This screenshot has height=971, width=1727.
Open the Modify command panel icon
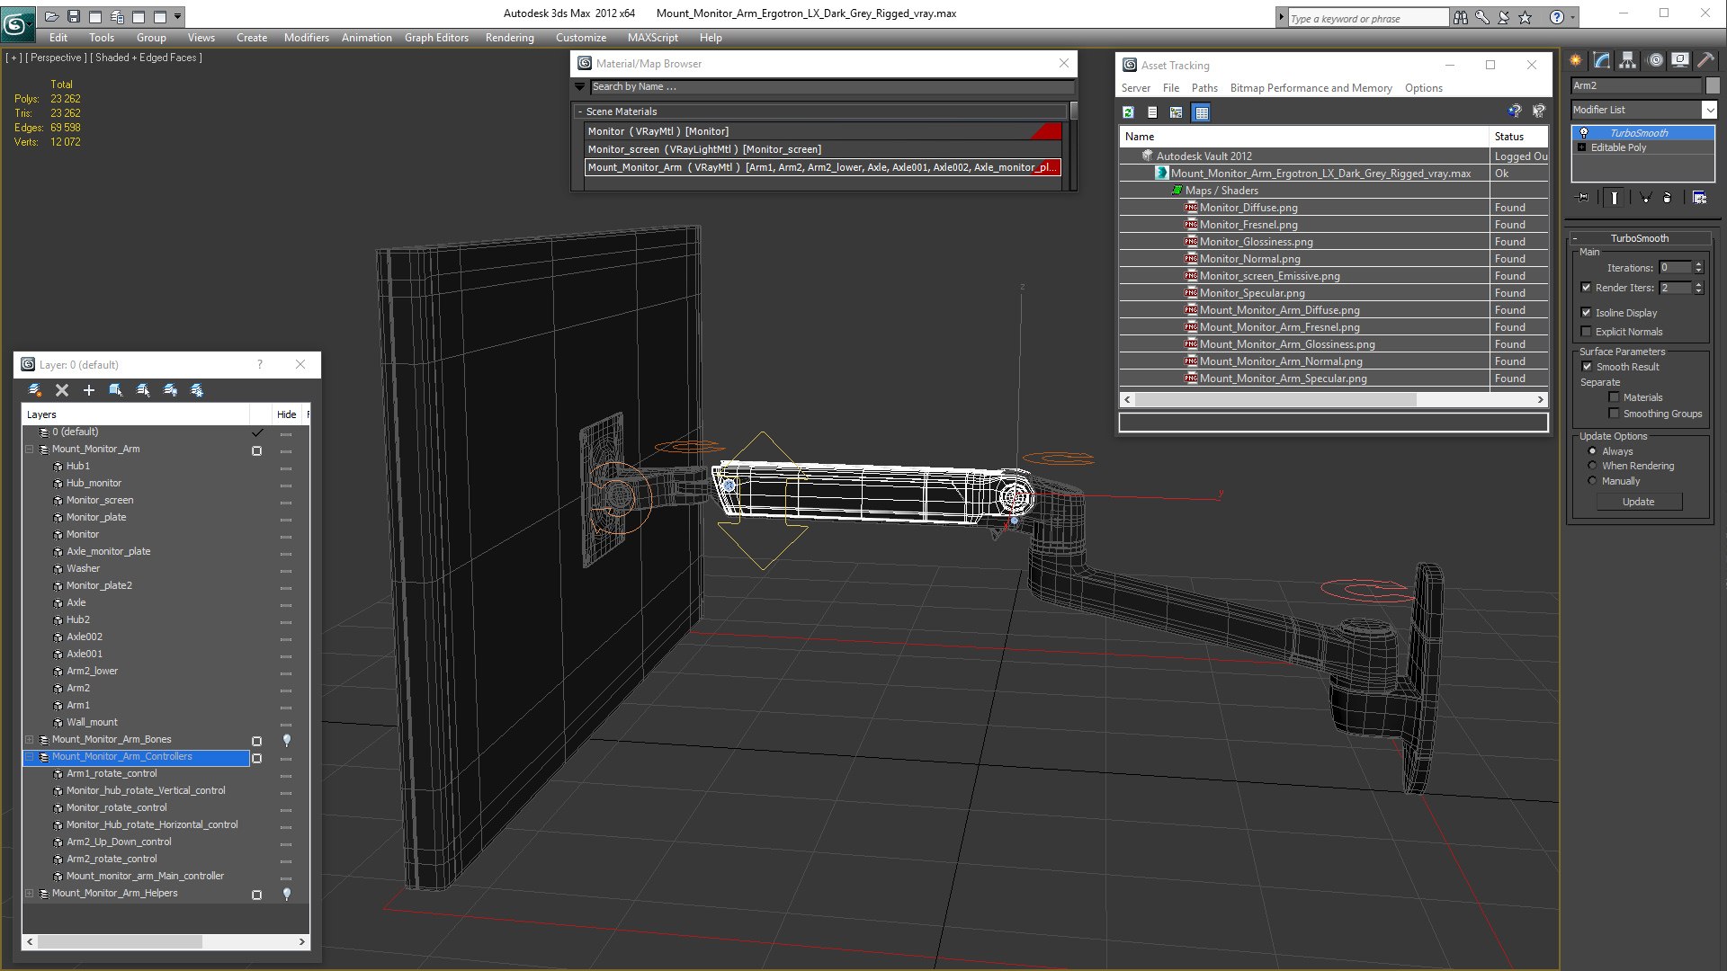tap(1602, 60)
